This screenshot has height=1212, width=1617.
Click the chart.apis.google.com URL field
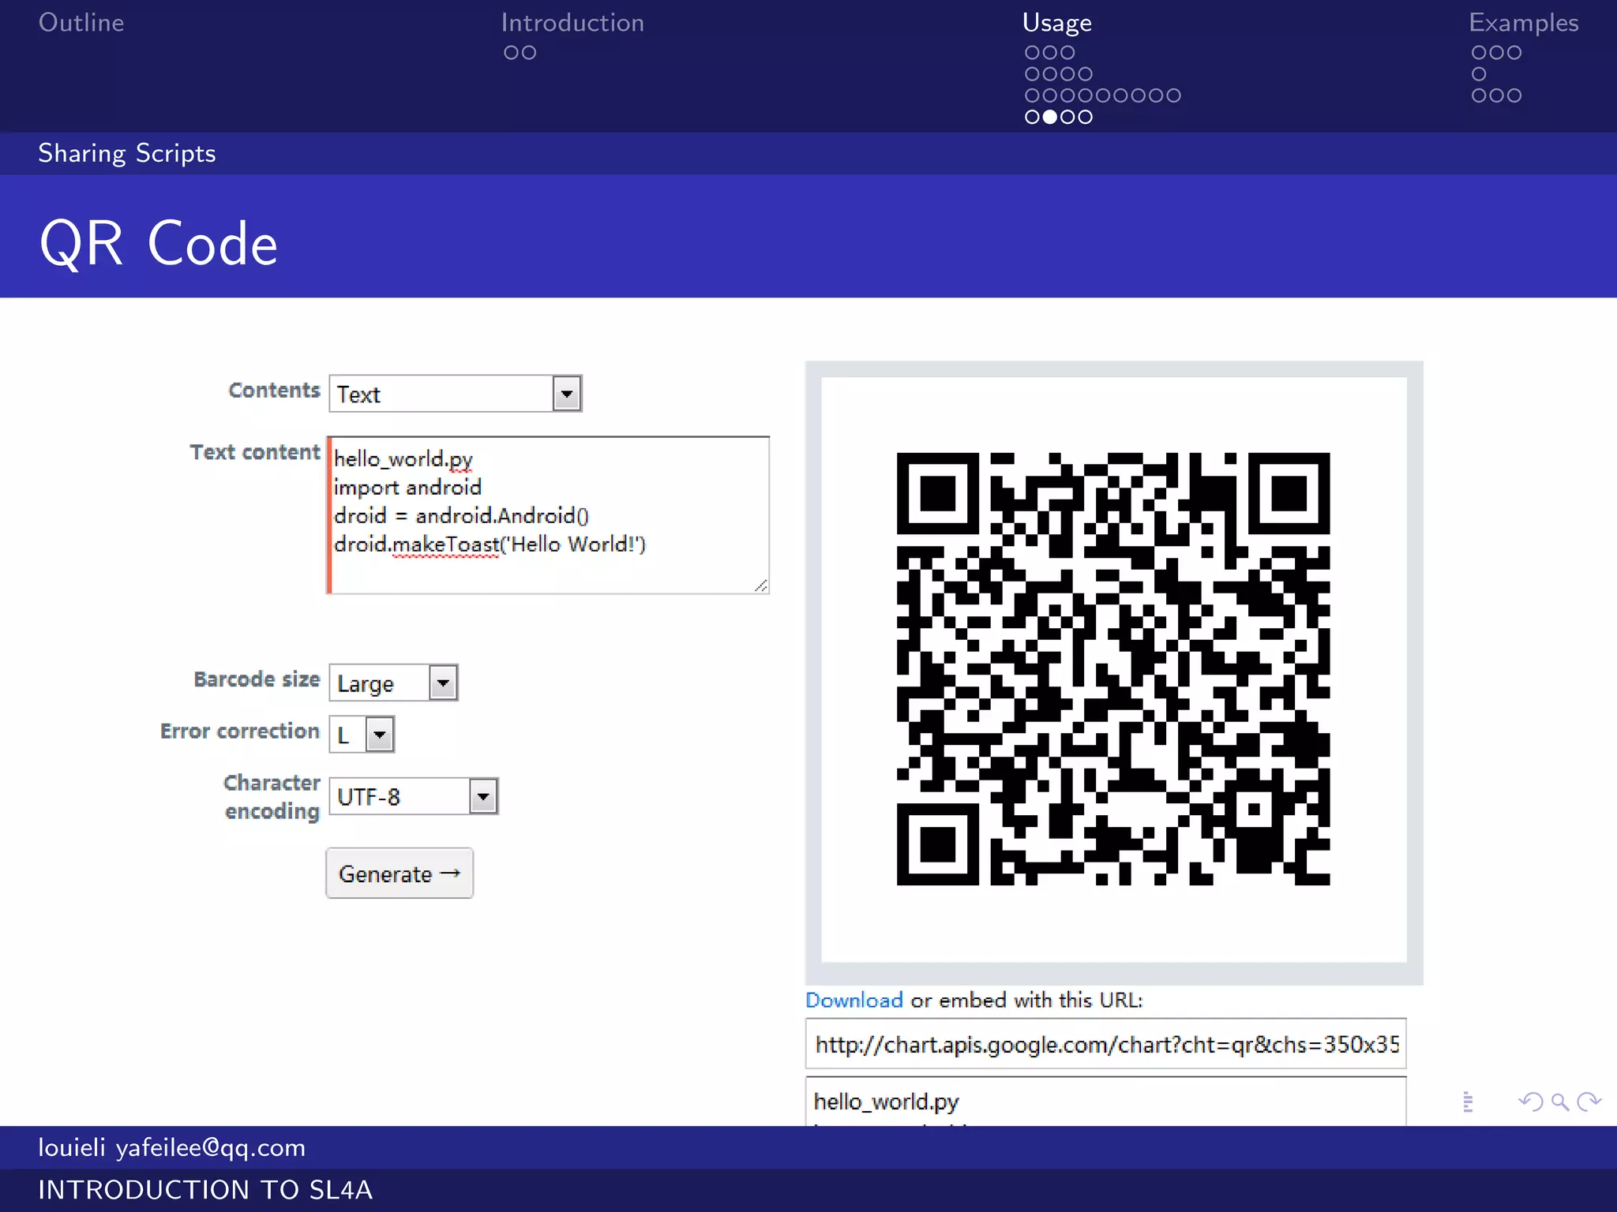click(1106, 1044)
